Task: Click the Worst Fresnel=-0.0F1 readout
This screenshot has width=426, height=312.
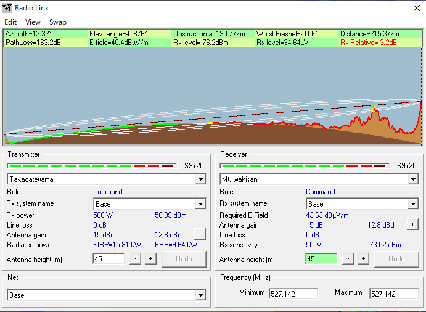Action: point(287,34)
